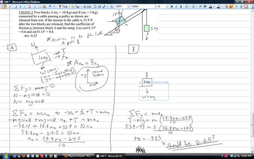The width and height of the screenshot is (254, 159).
Task: Click the Calibri font name box
Action: point(143,6)
